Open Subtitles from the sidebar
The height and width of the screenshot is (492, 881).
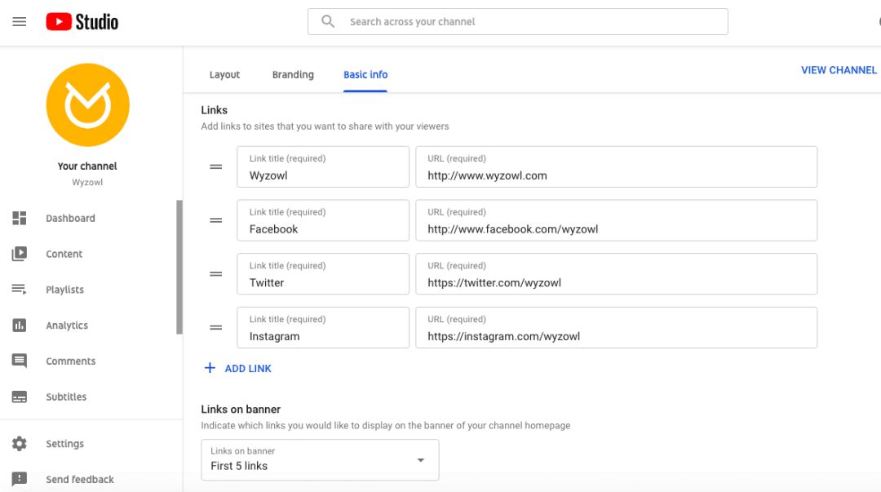[x=66, y=397]
